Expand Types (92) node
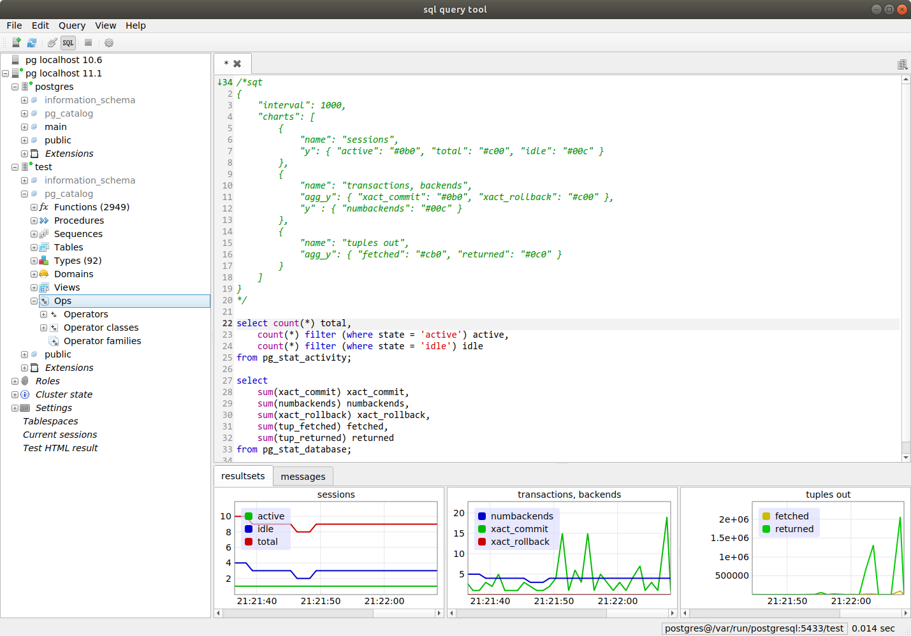This screenshot has width=911, height=636. tap(34, 261)
